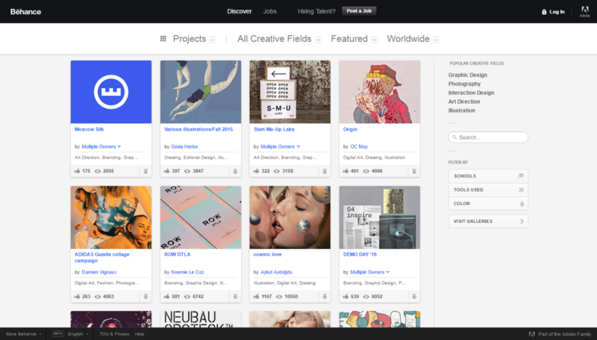Click the Behance logo
The image size is (597, 340).
(25, 12)
